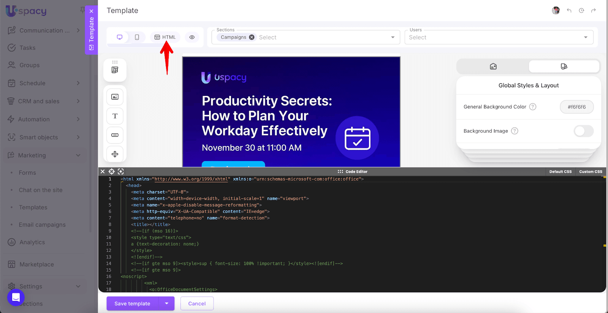608x313 pixels.
Task: Click the Cancel button
Action: (197, 304)
